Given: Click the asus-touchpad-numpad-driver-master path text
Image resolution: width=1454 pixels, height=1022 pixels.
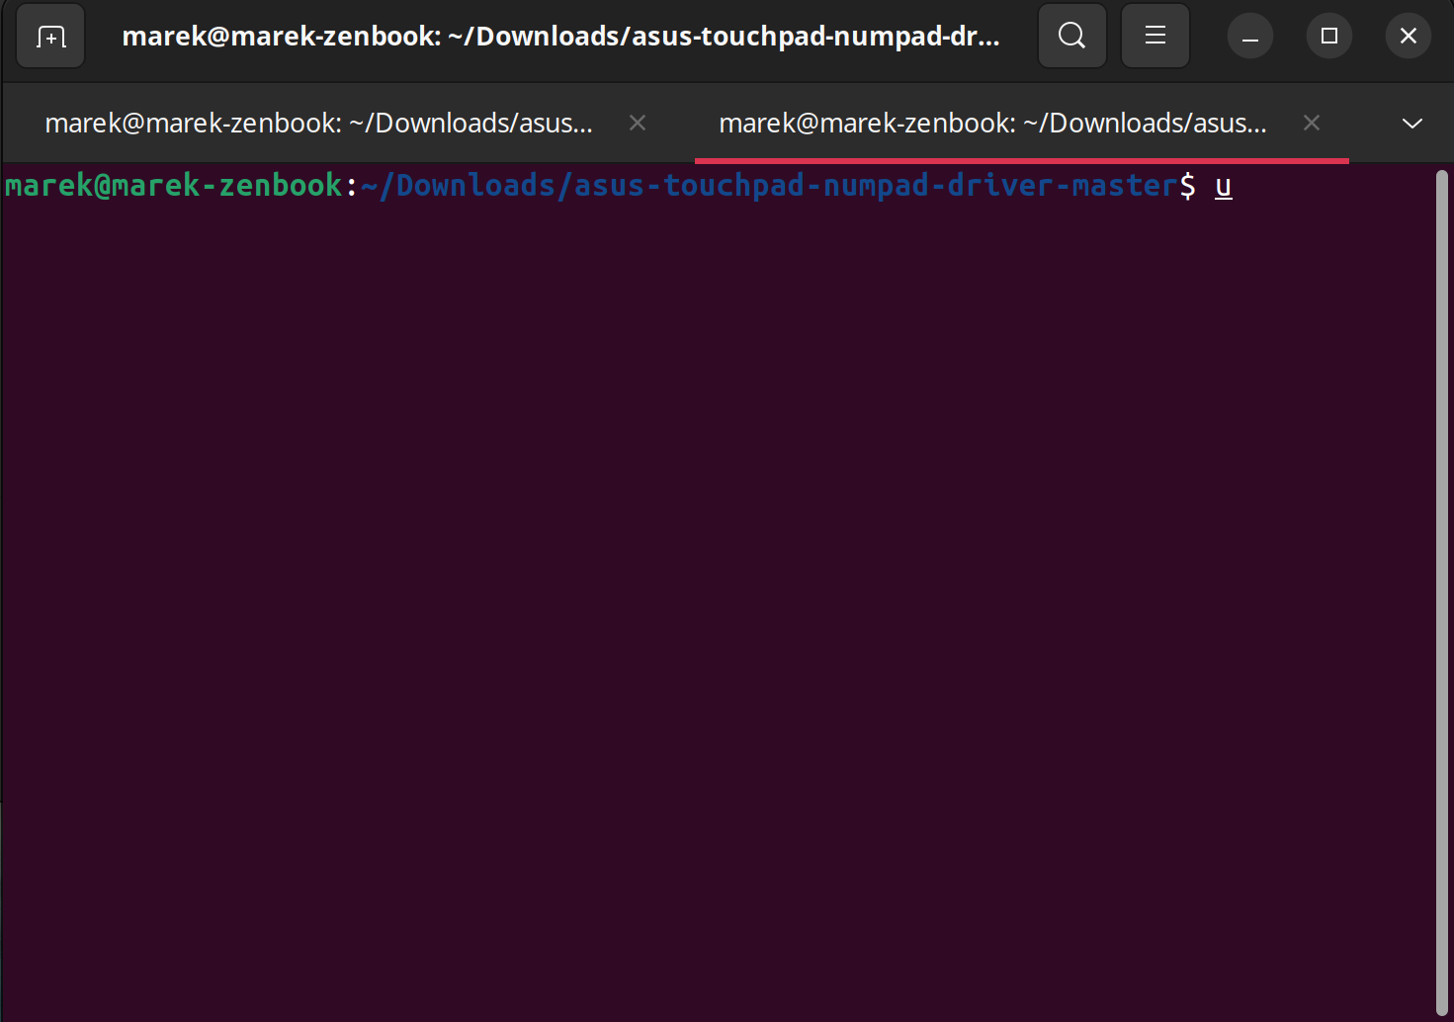Looking at the screenshot, I should 771,185.
